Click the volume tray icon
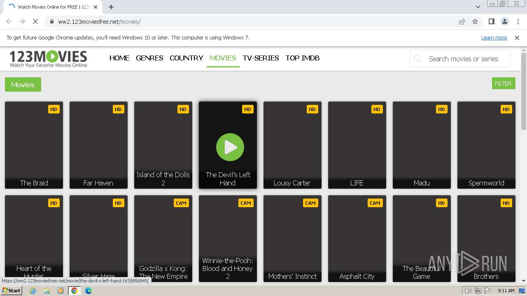The height and width of the screenshot is (296, 527). click(468, 291)
